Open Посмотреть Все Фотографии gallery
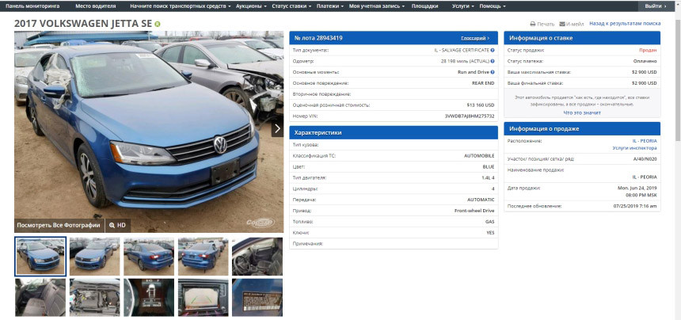The height and width of the screenshot is (320, 681). [59, 225]
